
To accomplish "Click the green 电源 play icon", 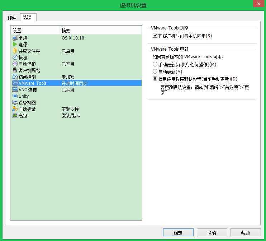I will coord(15,45).
